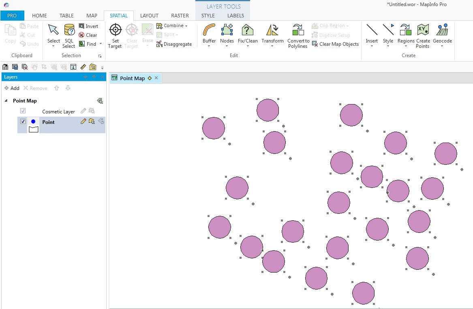Viewport: 473px width, 309px height.
Task: Toggle the Cosmetic Layer checkbox
Action: pyautogui.click(x=23, y=111)
